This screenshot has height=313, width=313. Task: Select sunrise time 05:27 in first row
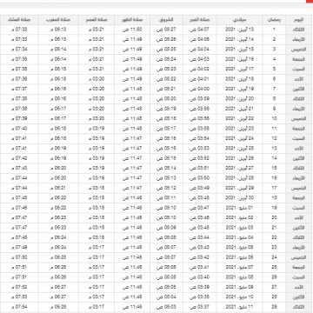point(167,30)
